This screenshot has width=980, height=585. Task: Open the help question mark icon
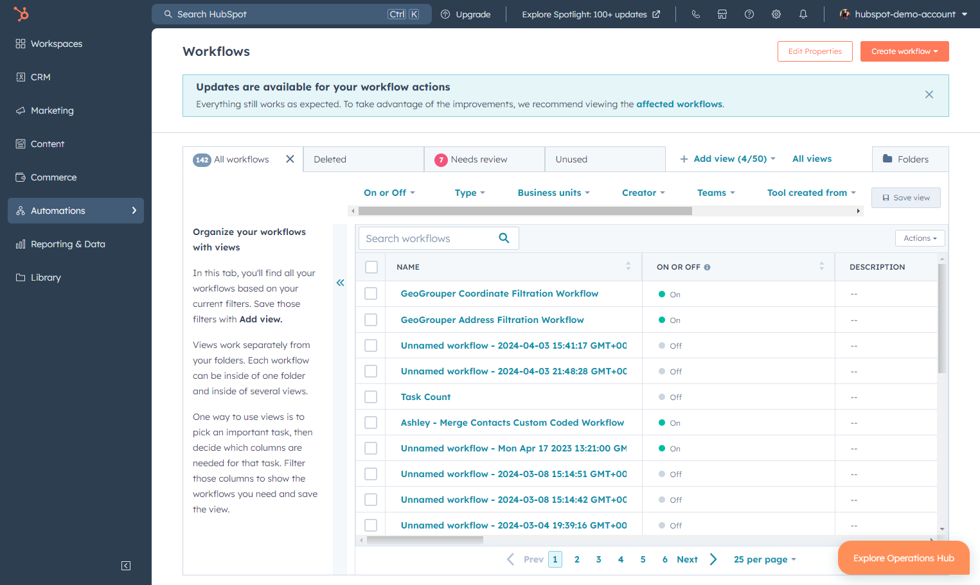click(749, 14)
